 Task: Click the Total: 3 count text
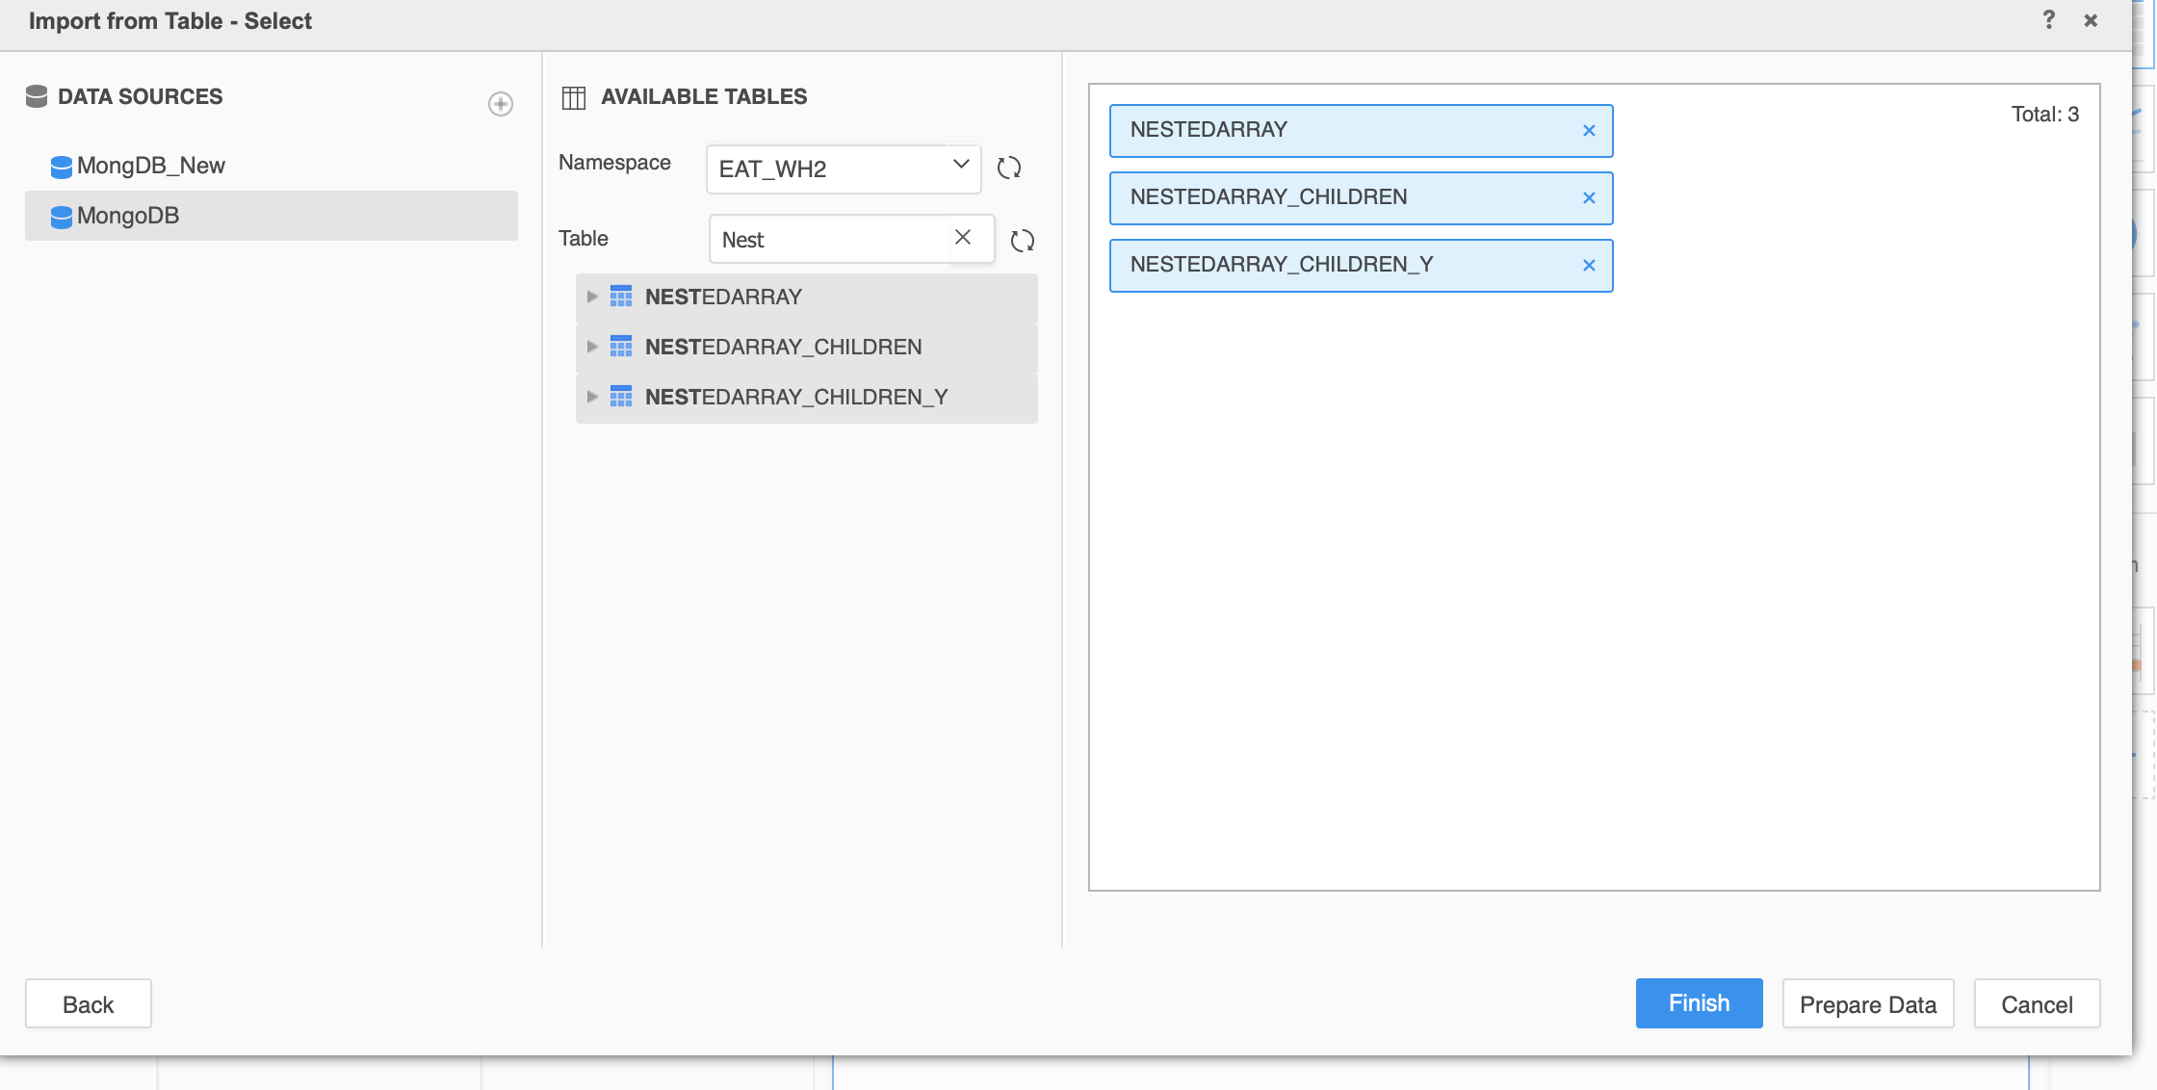2045,115
